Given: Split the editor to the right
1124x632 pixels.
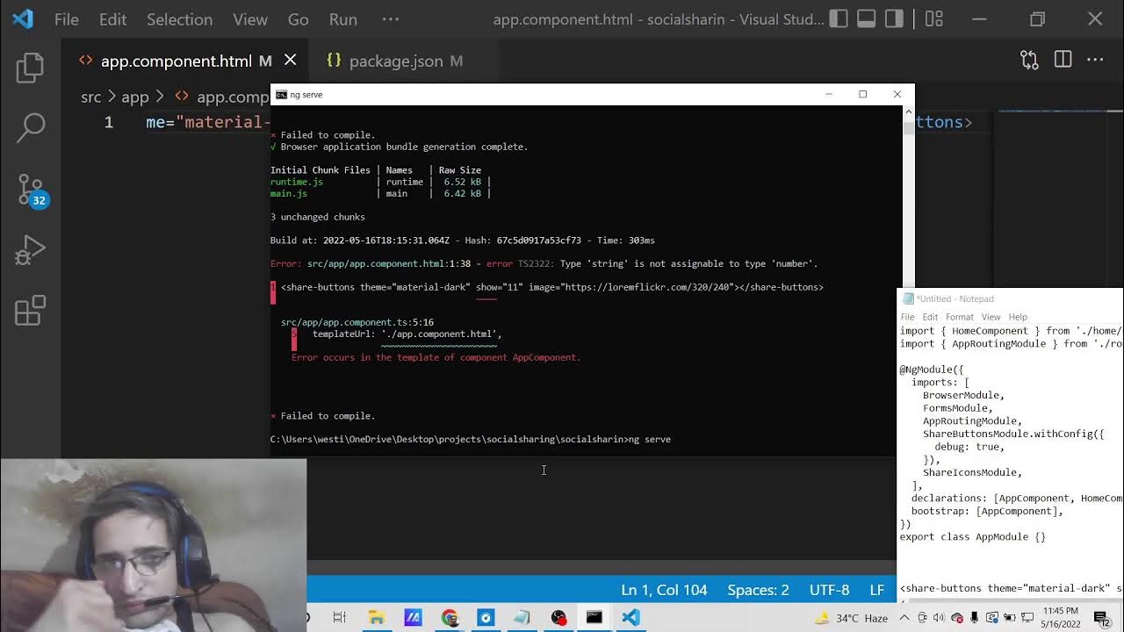Looking at the screenshot, I should [1063, 60].
